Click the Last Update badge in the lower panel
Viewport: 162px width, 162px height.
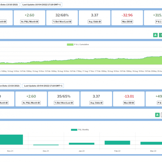tap(43, 86)
